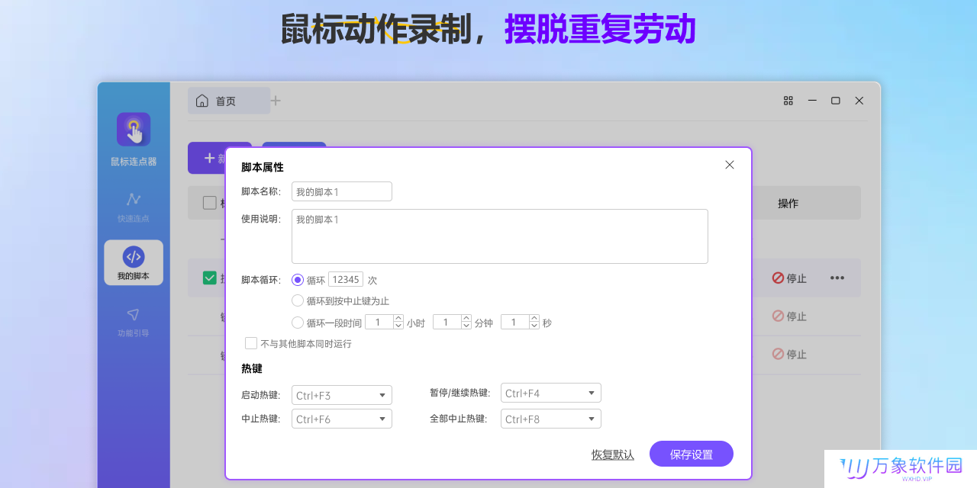Screen dimensions: 977x488
Task: Toggle the header select-all checkbox
Action: coord(209,203)
